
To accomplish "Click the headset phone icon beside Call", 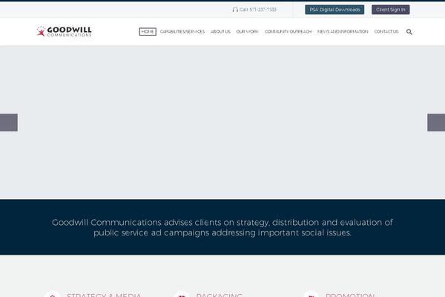I will [235, 10].
